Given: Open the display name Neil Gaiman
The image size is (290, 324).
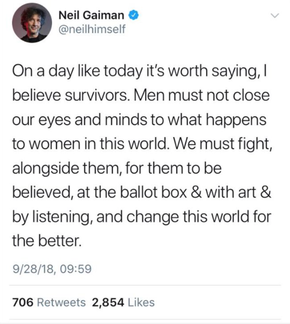Looking at the screenshot, I should [91, 15].
